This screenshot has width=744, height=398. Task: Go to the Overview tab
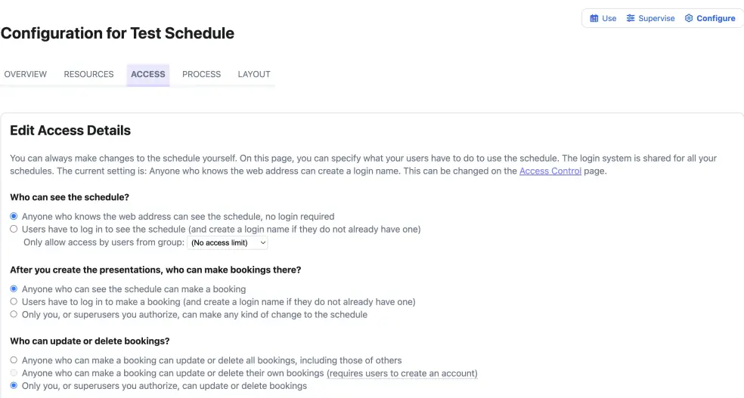(x=26, y=74)
